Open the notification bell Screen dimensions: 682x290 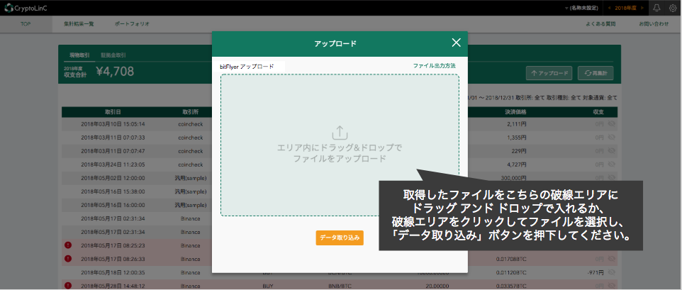(x=656, y=8)
